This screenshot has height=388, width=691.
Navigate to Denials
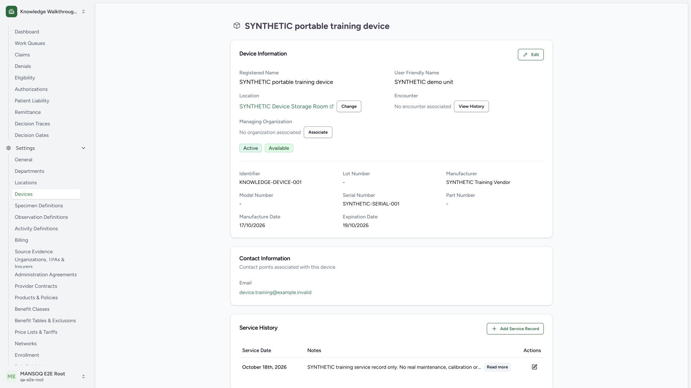[x=46, y=66]
